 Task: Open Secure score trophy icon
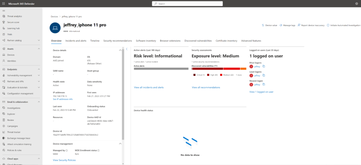pos(4,22)
